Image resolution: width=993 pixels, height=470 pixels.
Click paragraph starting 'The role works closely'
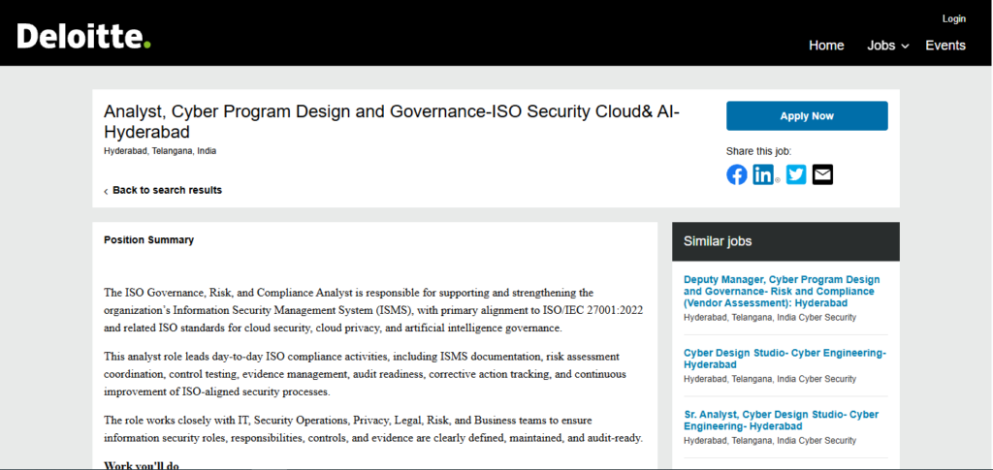pyautogui.click(x=373, y=428)
